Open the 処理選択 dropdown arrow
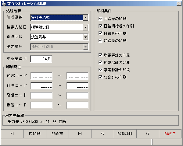The height and width of the screenshot is (146, 183). point(86,18)
